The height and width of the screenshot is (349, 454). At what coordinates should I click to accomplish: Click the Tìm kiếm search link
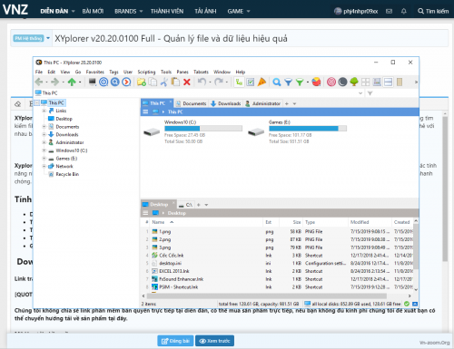433,11
